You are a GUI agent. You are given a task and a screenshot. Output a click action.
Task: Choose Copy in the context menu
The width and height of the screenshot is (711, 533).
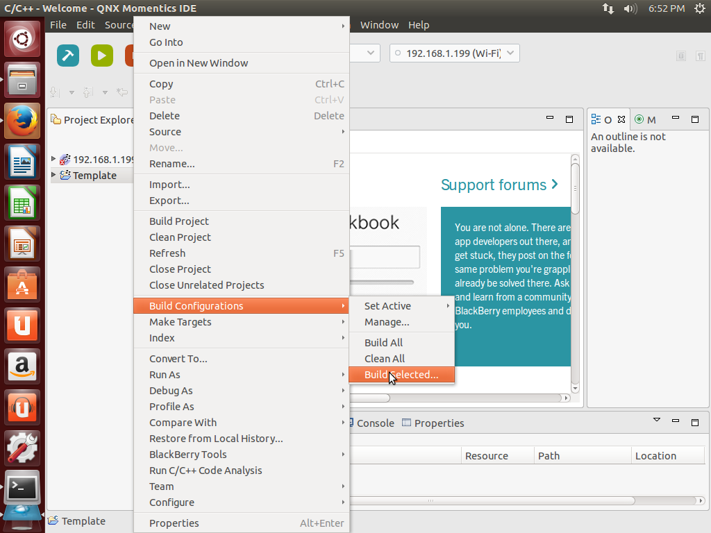tap(242, 84)
